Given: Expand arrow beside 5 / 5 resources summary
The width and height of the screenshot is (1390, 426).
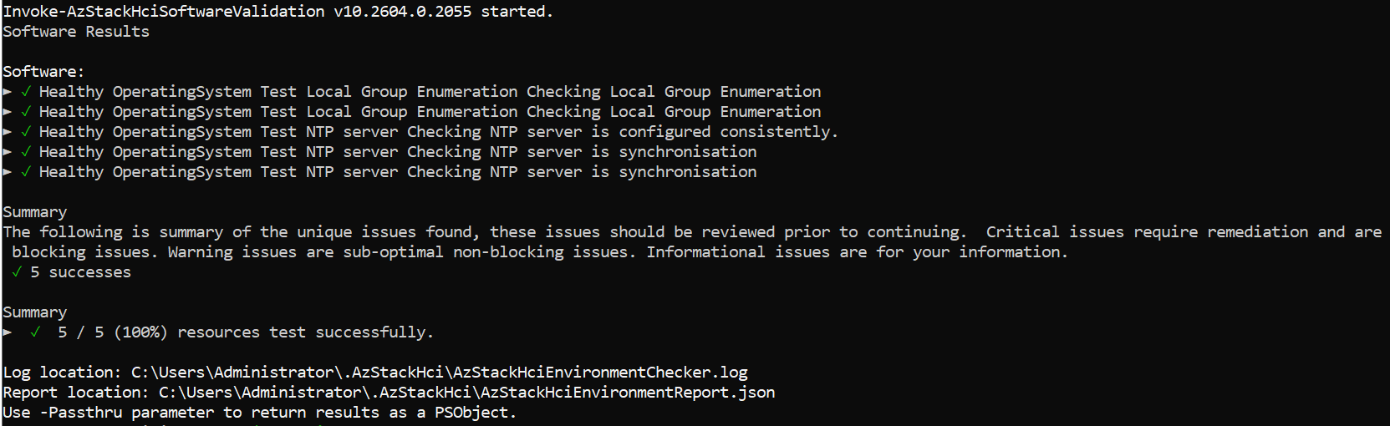Looking at the screenshot, I should [x=8, y=332].
